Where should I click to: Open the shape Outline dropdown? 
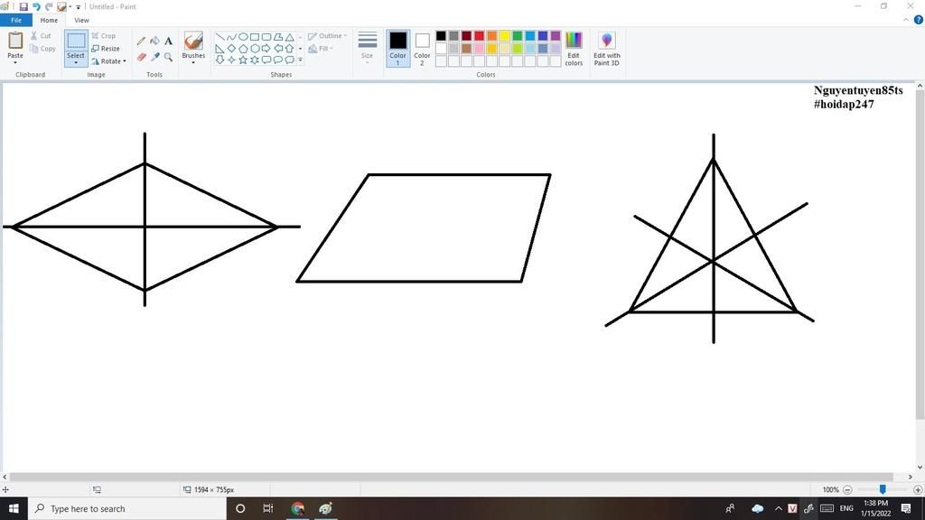327,36
